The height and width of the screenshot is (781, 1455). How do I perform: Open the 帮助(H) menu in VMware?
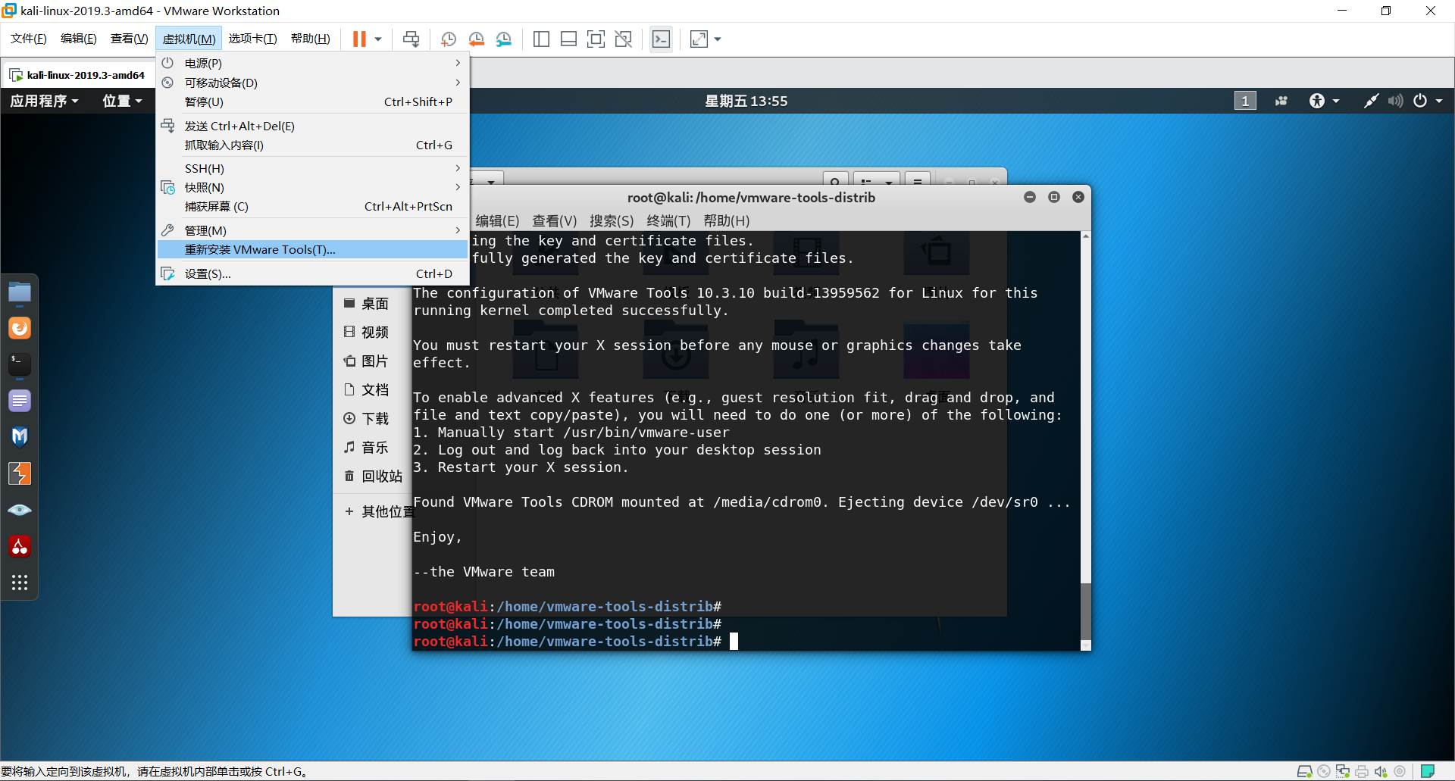point(311,39)
